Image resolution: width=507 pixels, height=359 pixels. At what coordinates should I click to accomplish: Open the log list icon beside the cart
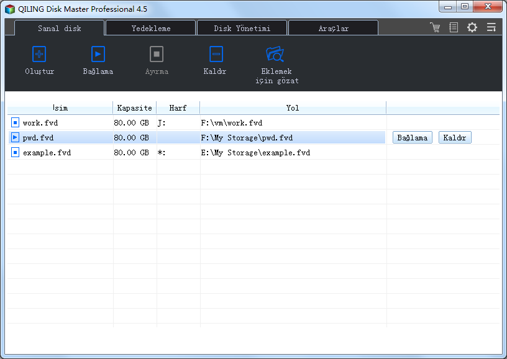tap(454, 27)
